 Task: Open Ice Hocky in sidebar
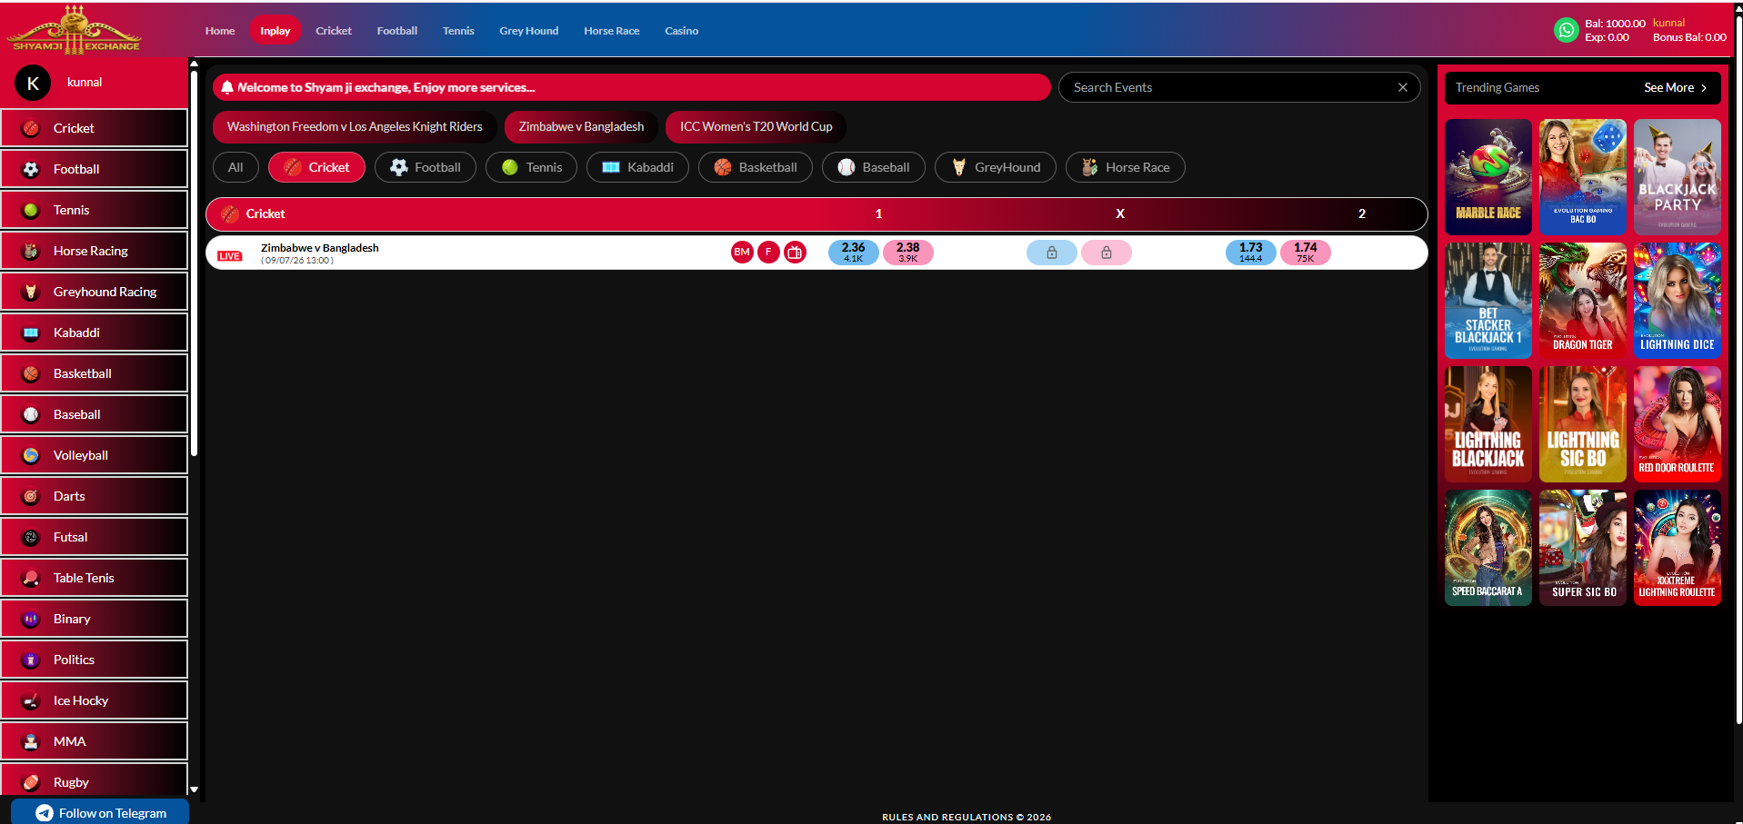(95, 700)
